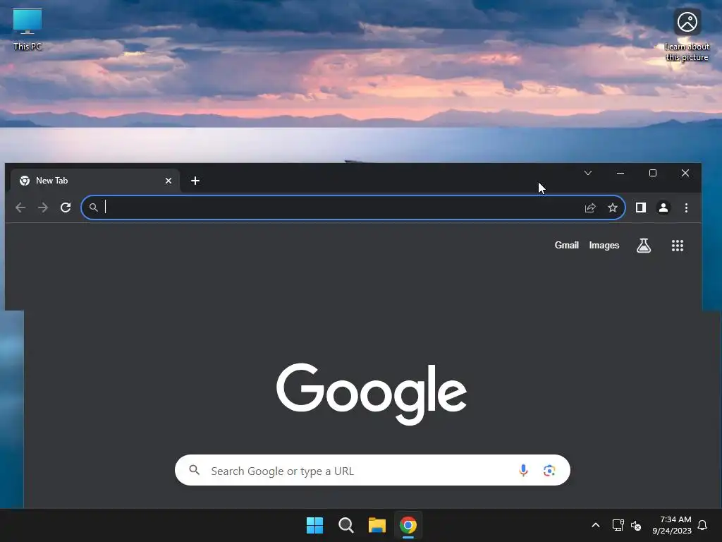
Task: Open the Windows Start menu
Action: point(315,525)
